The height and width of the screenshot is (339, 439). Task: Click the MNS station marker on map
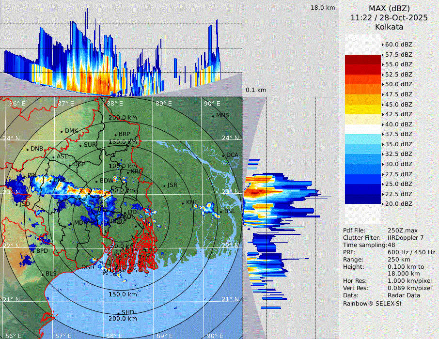tap(213, 116)
